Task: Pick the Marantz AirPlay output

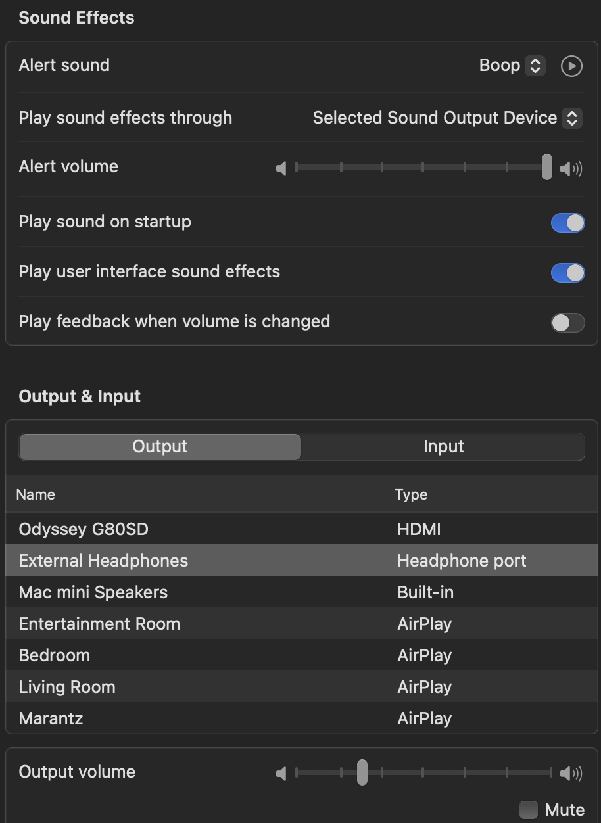Action: [302, 718]
